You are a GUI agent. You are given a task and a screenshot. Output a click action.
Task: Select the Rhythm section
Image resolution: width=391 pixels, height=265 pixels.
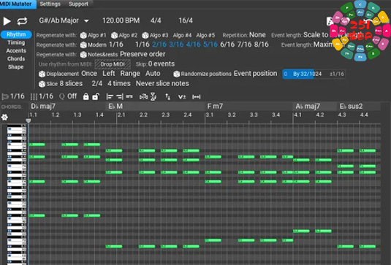click(16, 34)
